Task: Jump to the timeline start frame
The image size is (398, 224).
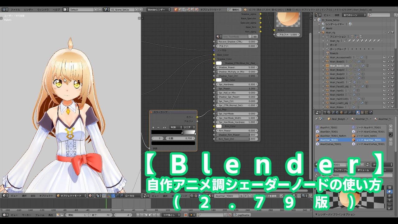Action: [x=138, y=215]
